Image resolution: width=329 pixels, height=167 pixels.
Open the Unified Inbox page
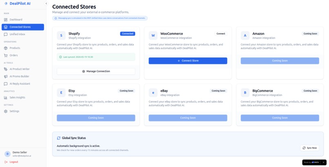coord(23,34)
